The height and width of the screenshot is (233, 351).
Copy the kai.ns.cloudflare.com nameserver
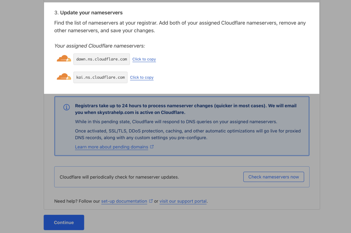tap(142, 77)
